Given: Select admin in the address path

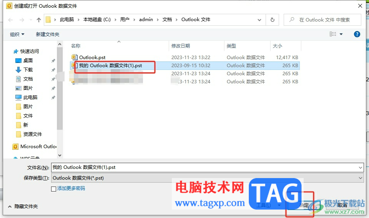Looking at the screenshot, I should tap(146, 20).
